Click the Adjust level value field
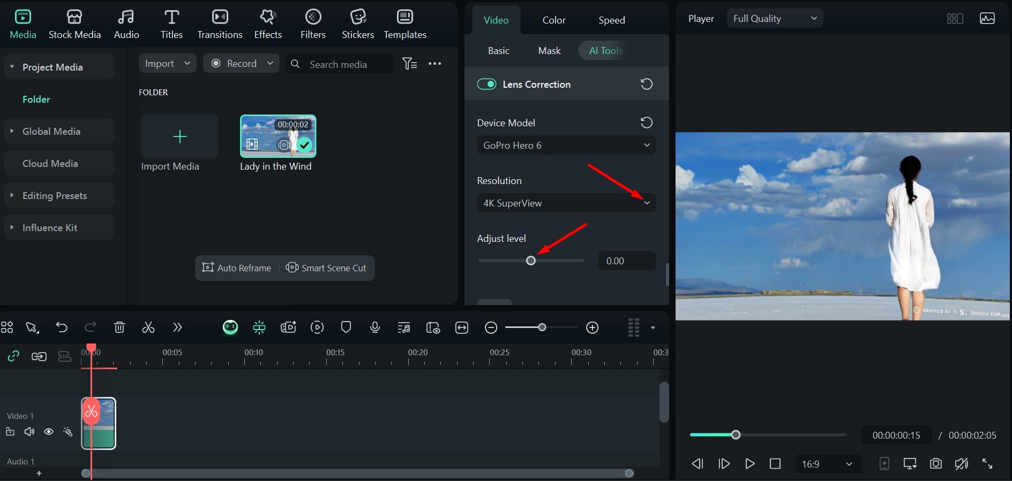1012x481 pixels. (x=627, y=261)
